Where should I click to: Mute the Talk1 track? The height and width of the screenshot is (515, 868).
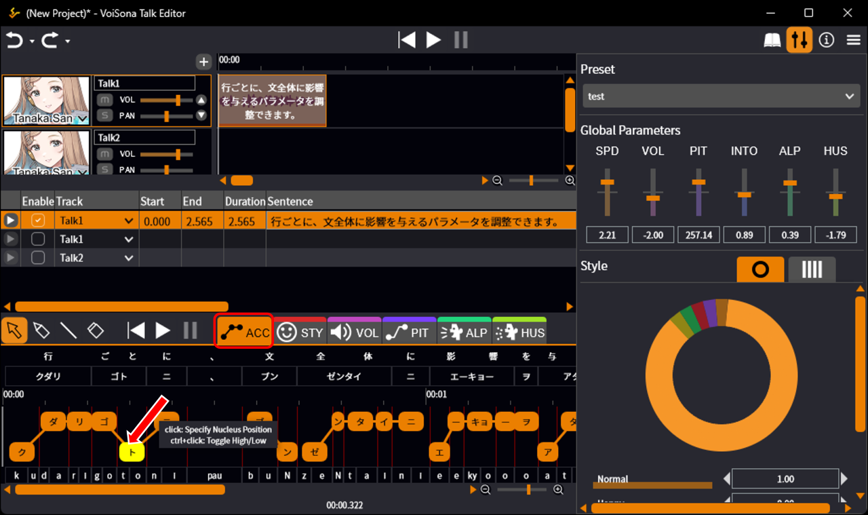[104, 100]
